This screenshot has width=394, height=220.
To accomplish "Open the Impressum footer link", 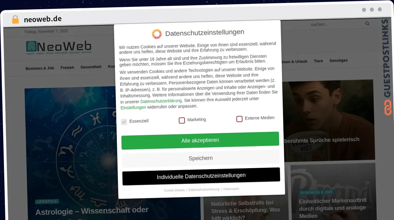I will coord(231,189).
